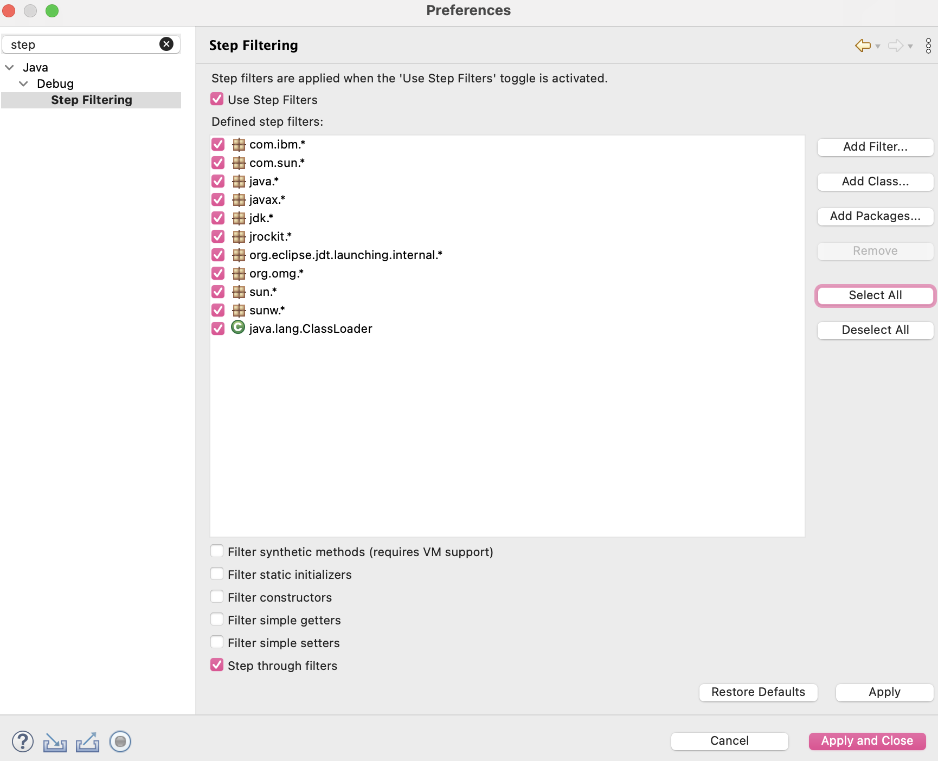Click the class icon for java.lang.ClassLoader
Viewport: 938px width, 761px height.
click(x=238, y=327)
